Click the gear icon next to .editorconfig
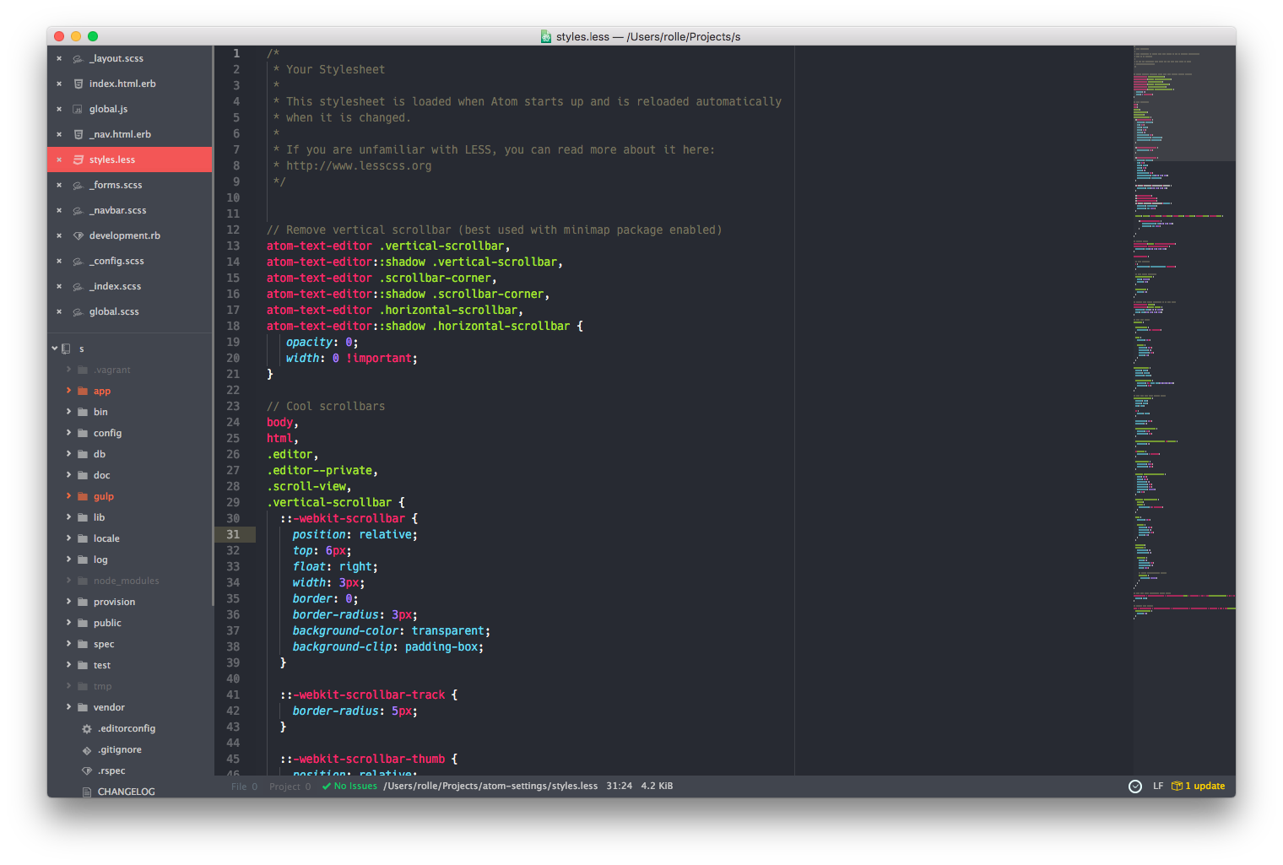1283x865 pixels. click(87, 728)
